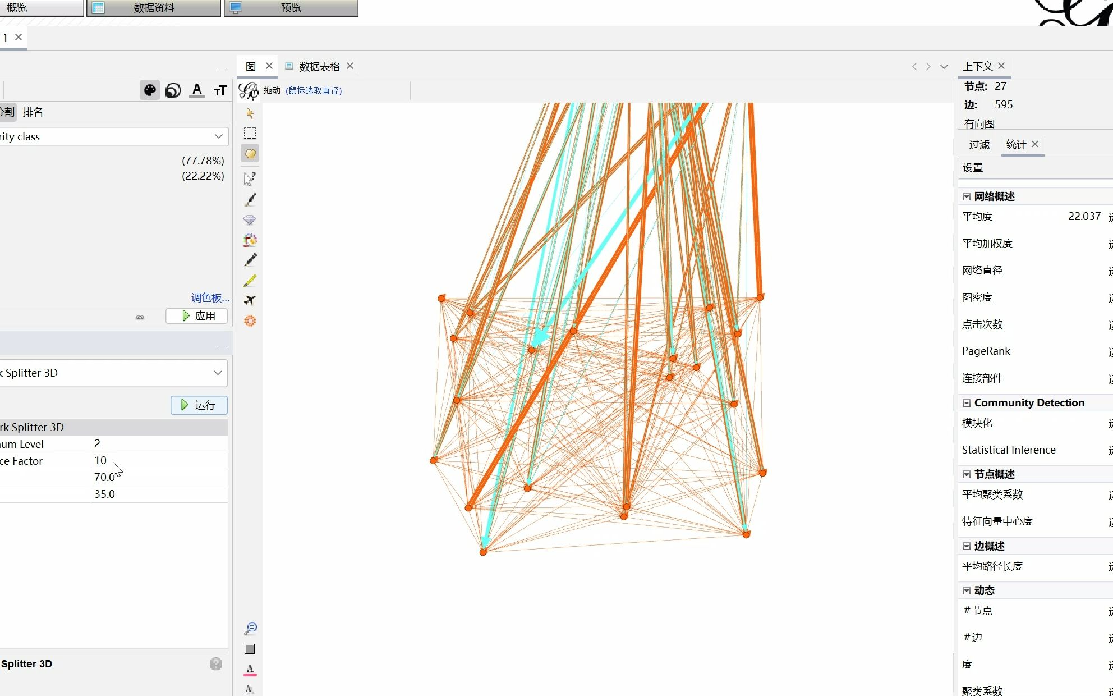Image resolution: width=1113 pixels, height=696 pixels.
Task: Click the Gephi logo icon above toolbar
Action: click(249, 90)
